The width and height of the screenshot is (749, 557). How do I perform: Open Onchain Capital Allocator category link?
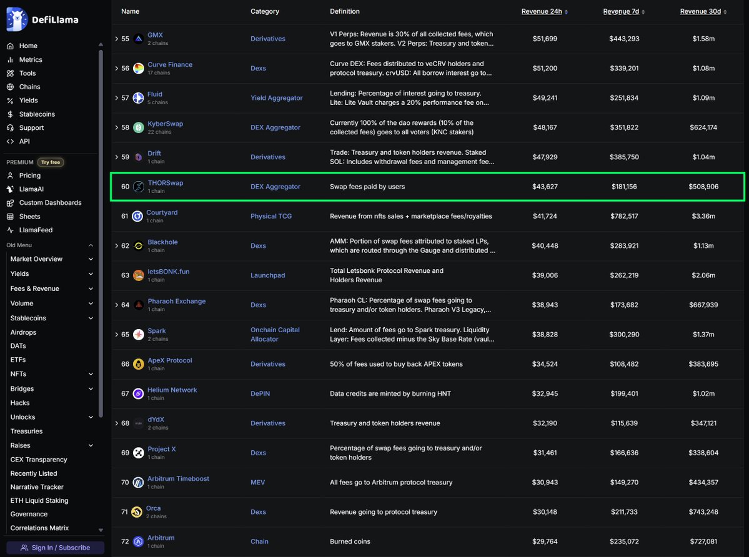click(x=275, y=335)
